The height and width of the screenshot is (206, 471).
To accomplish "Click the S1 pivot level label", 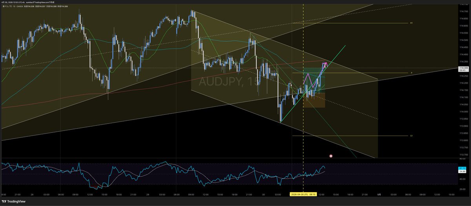I will coord(411,136).
